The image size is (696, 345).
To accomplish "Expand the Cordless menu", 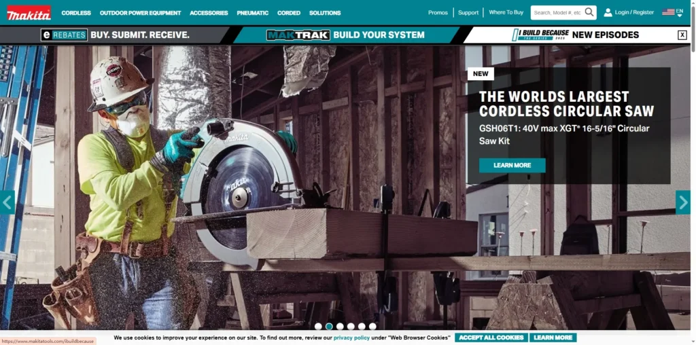I will coord(76,13).
